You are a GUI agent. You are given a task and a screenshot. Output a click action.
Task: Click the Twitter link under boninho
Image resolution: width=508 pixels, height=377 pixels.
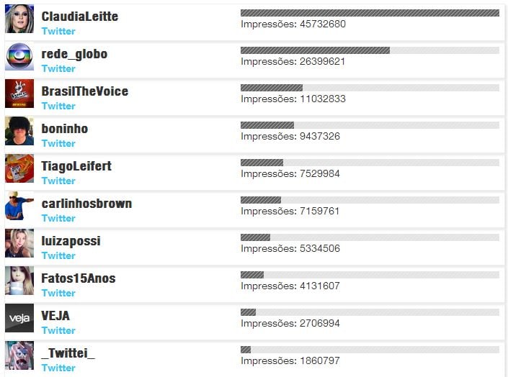[58, 143]
